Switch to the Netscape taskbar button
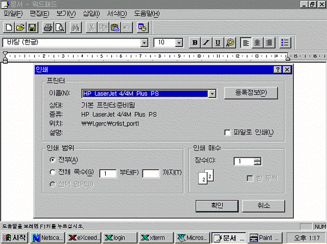Image resolution: width=327 pixels, height=244 pixels. point(48,238)
